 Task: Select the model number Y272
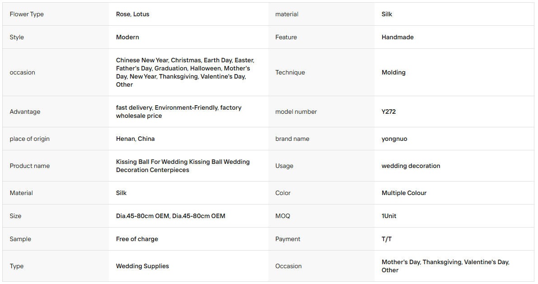pos(388,112)
